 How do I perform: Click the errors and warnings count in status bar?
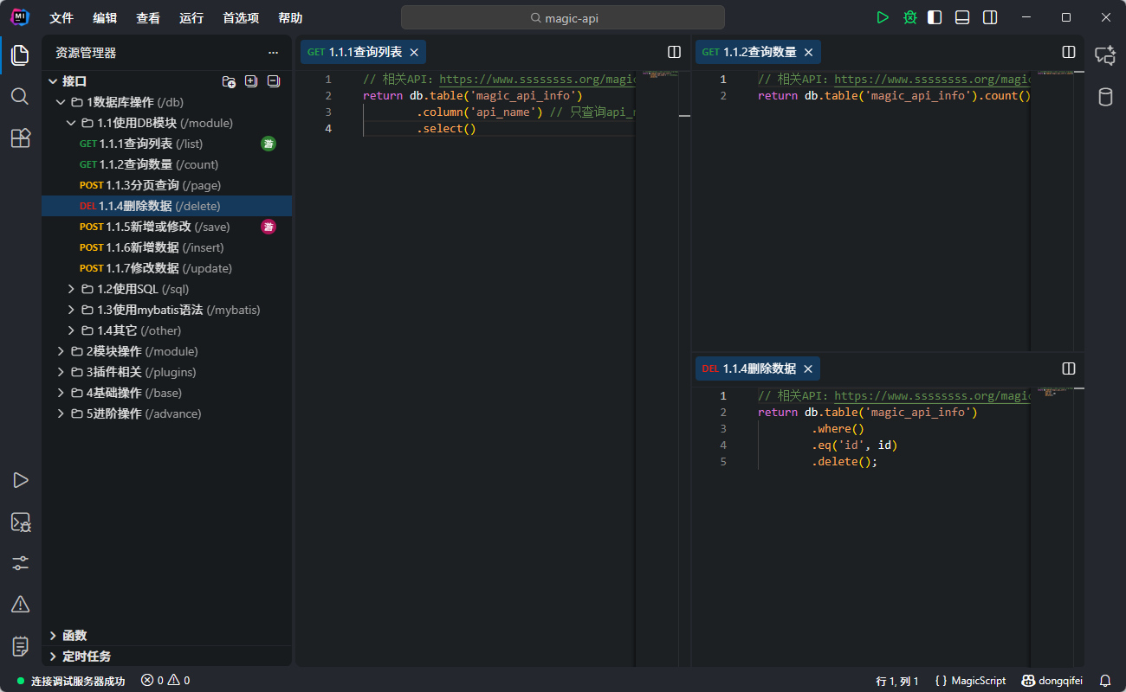point(165,681)
